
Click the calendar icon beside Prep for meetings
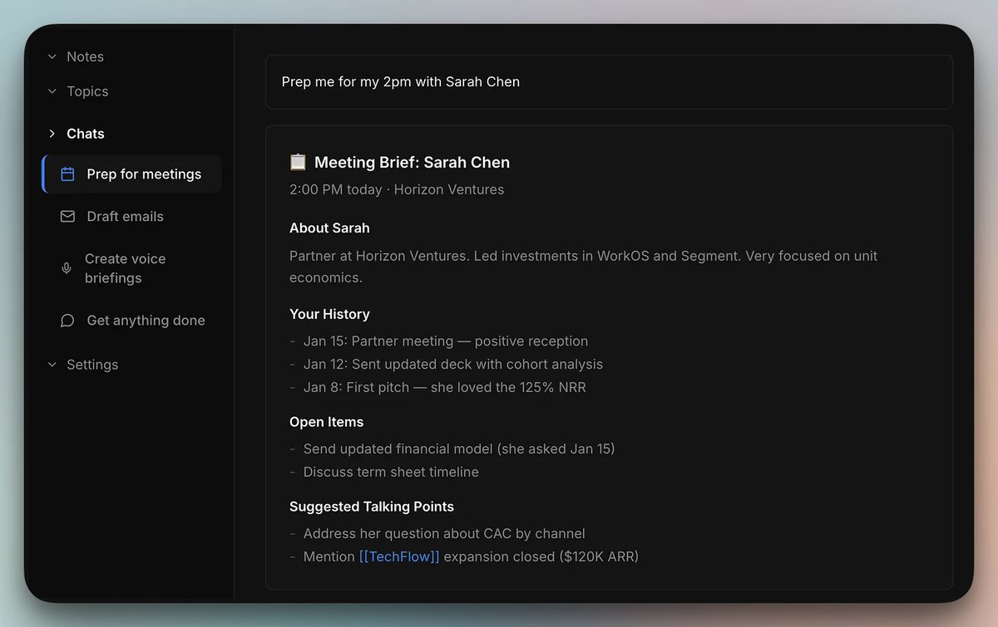coord(67,174)
